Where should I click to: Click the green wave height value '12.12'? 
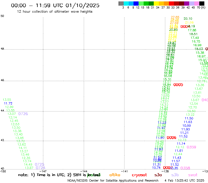point(180,147)
